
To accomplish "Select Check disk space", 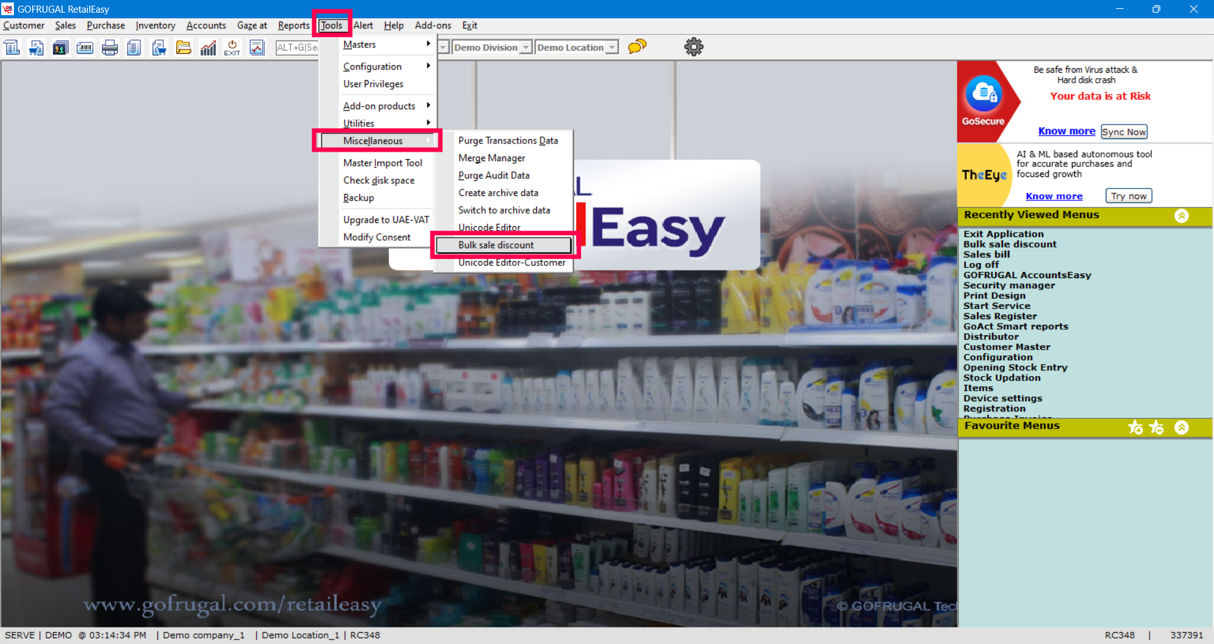I will pos(378,180).
